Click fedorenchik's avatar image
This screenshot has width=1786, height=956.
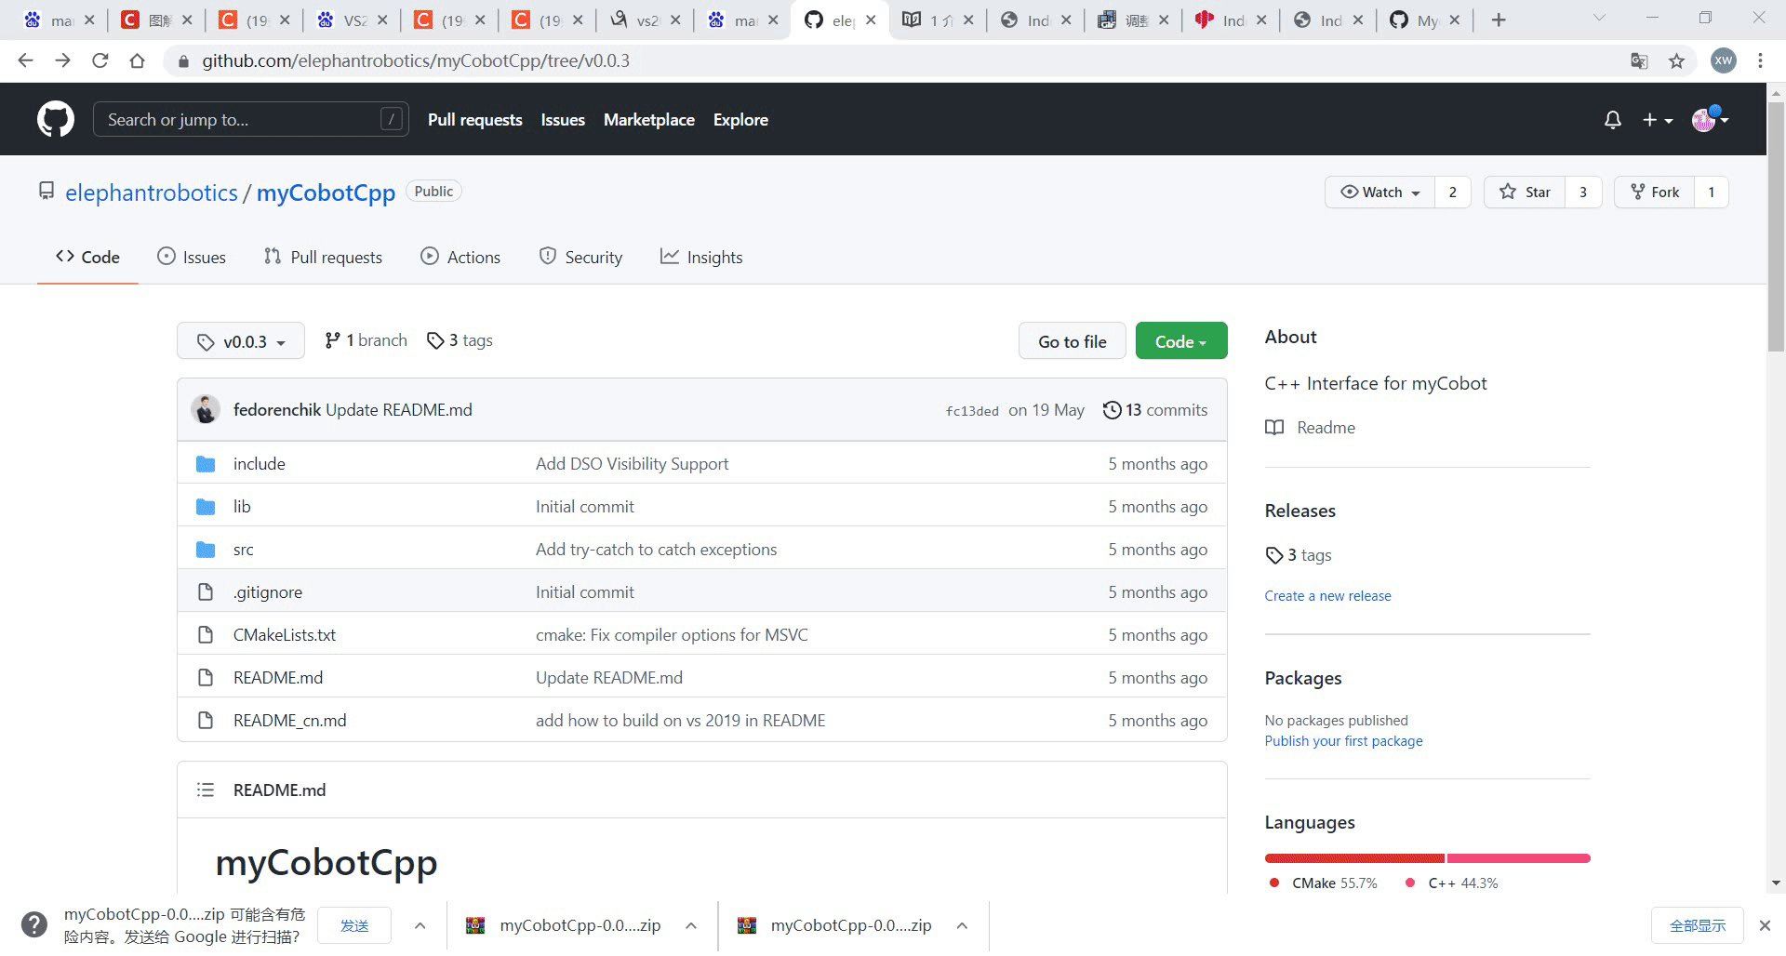pos(206,410)
